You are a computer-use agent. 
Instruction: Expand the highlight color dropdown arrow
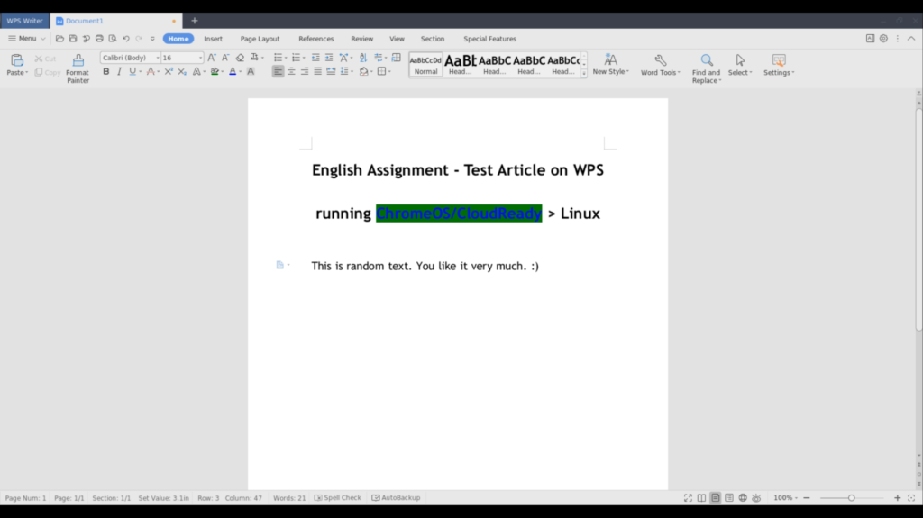(x=222, y=72)
